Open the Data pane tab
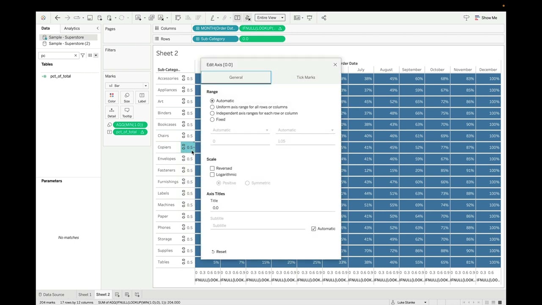 coord(45,28)
